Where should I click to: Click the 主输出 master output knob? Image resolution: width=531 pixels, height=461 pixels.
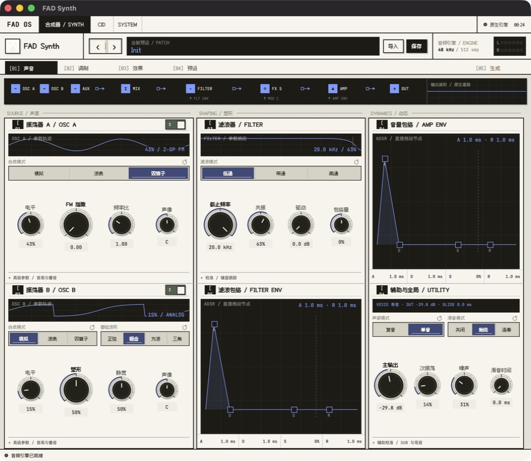click(391, 385)
